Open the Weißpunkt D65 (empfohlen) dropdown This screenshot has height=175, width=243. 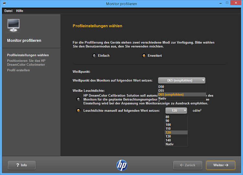[182, 81]
